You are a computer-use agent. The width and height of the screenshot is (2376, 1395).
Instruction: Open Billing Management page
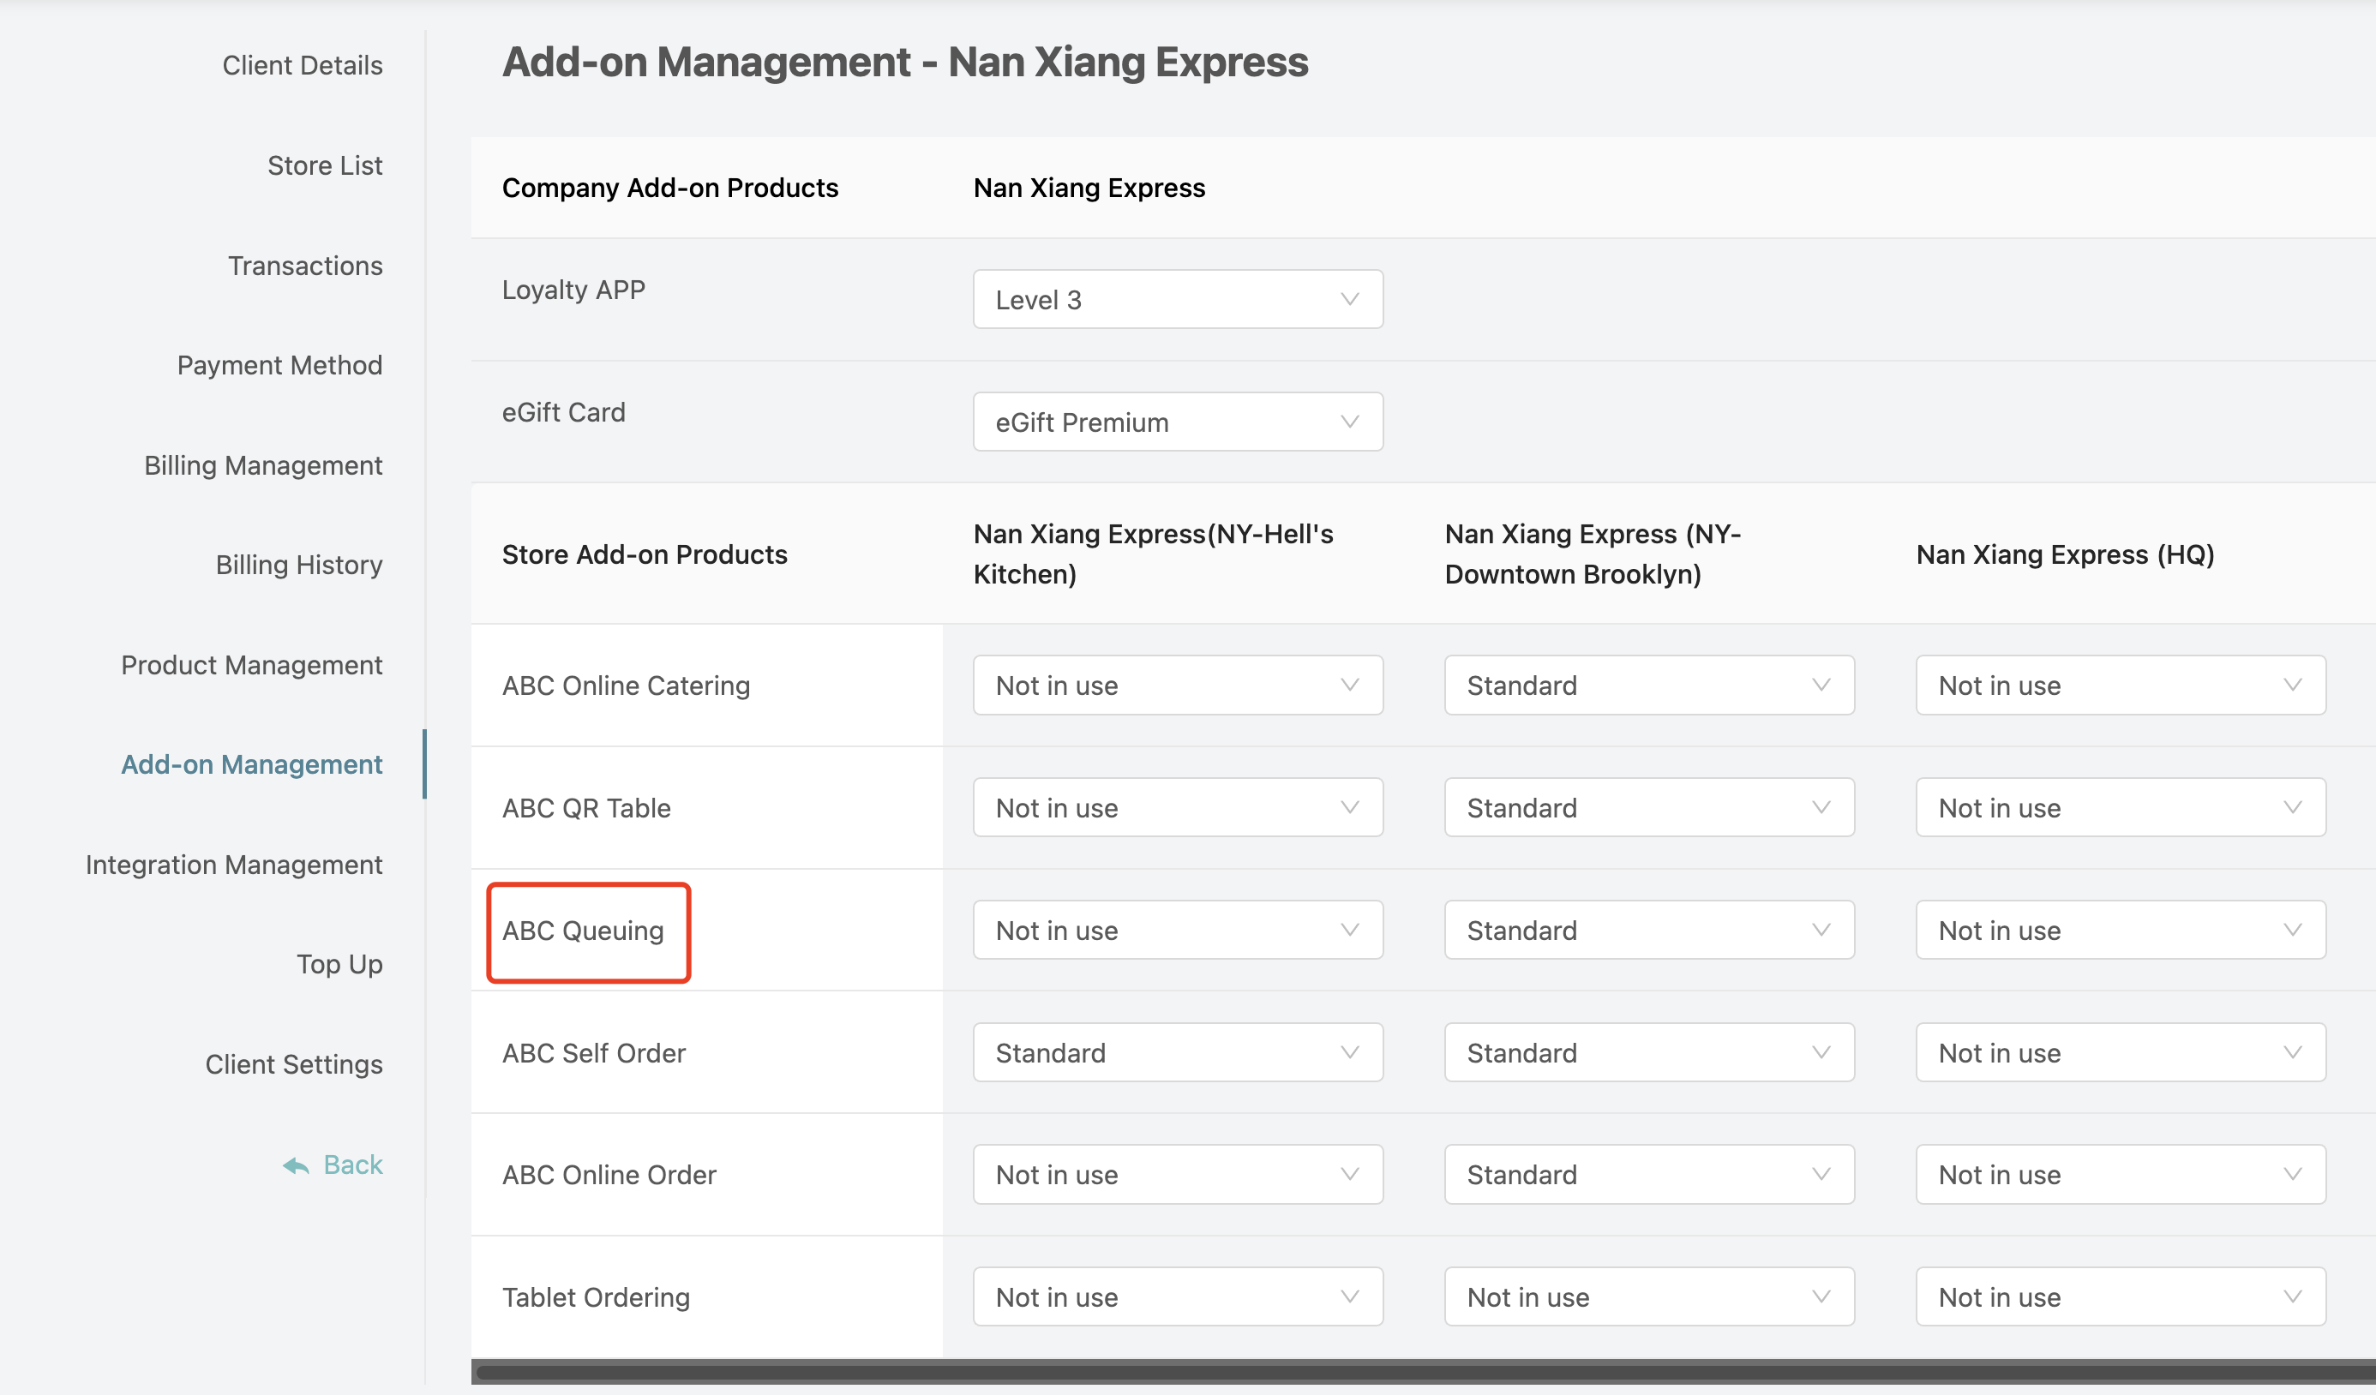[x=263, y=464]
